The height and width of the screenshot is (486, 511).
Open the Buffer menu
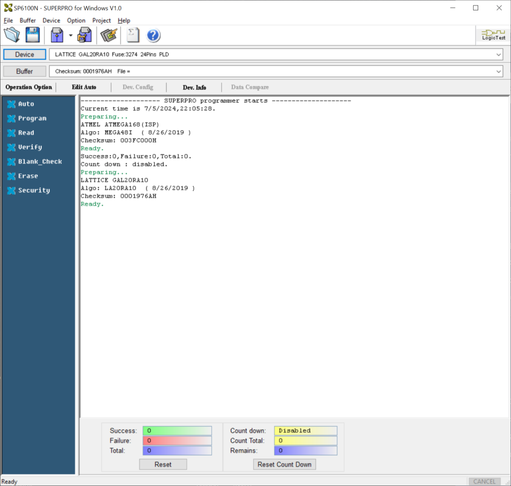pos(28,20)
